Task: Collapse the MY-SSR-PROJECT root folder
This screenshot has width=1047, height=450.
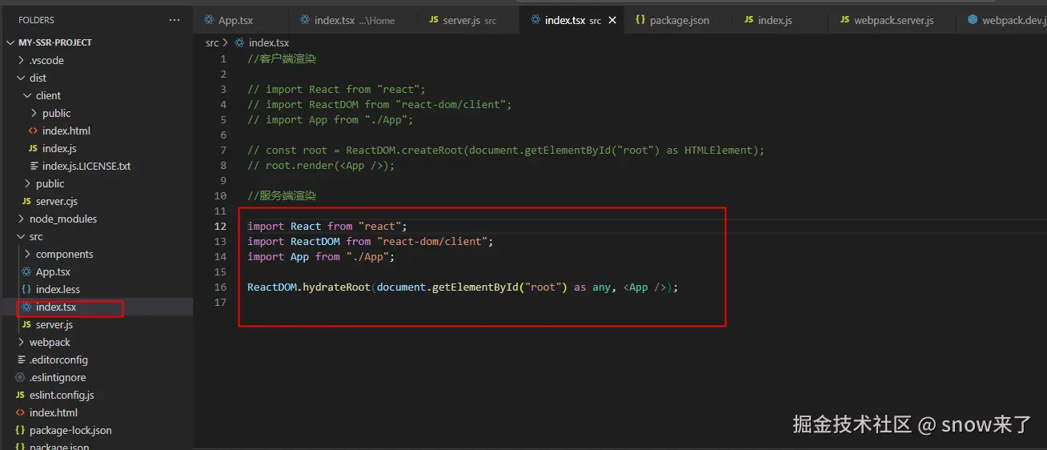Action: pyautogui.click(x=10, y=42)
